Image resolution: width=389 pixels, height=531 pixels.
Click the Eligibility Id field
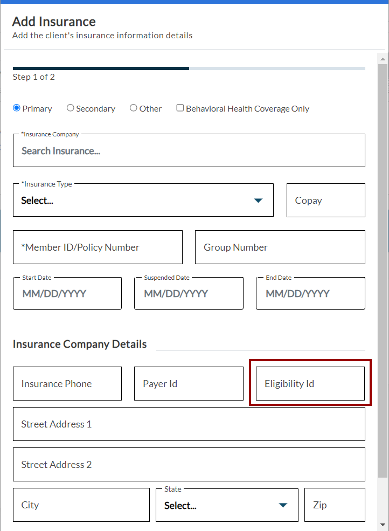click(310, 384)
